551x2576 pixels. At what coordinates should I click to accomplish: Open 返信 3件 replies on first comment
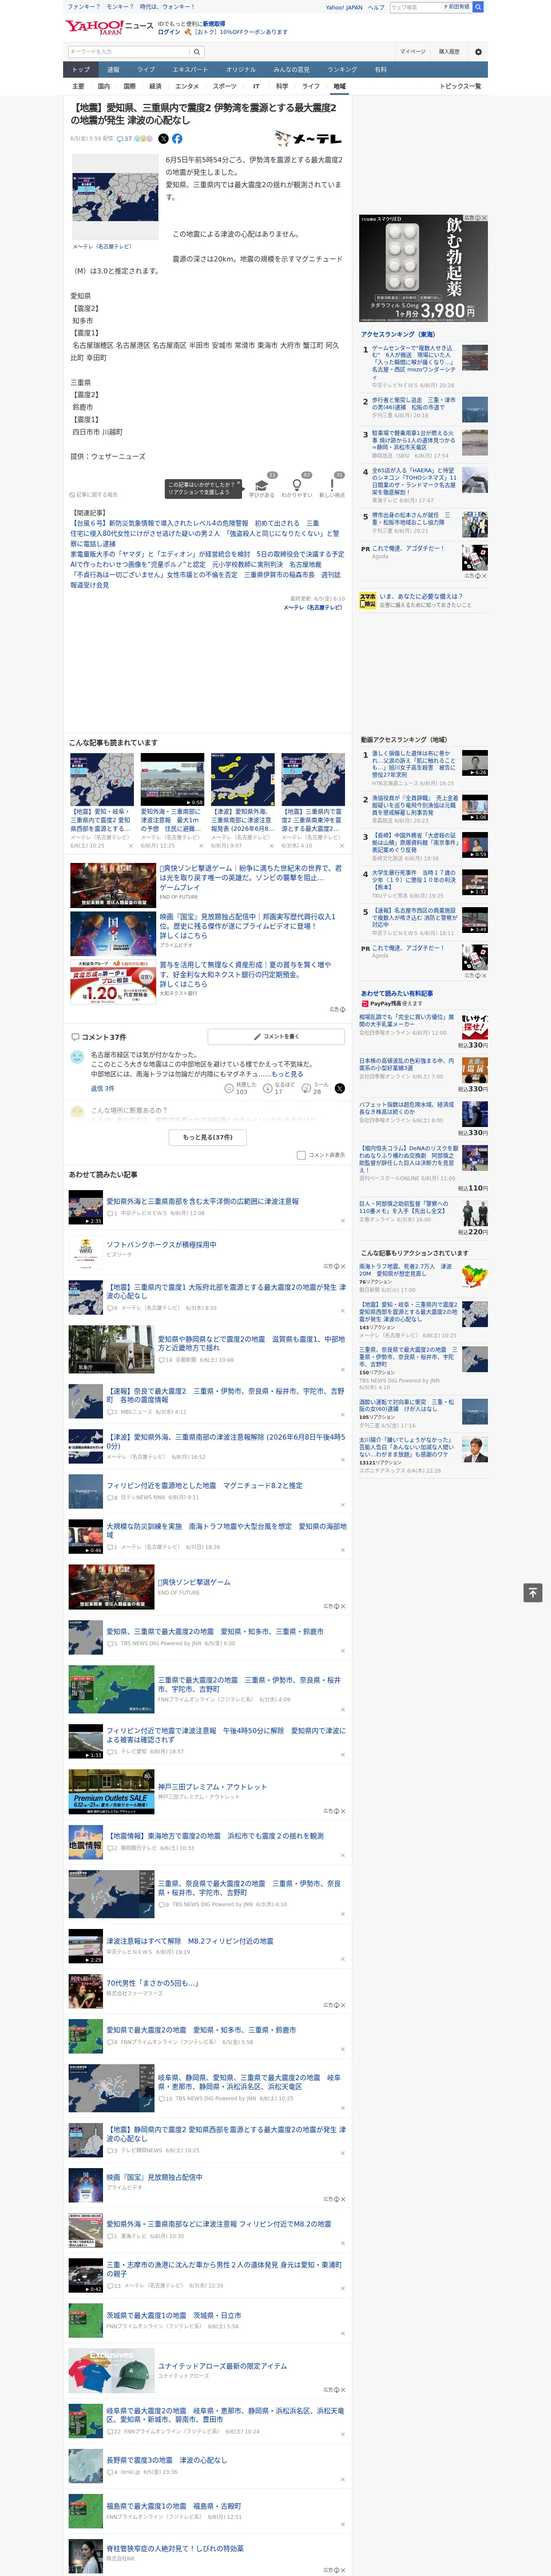102,1088
